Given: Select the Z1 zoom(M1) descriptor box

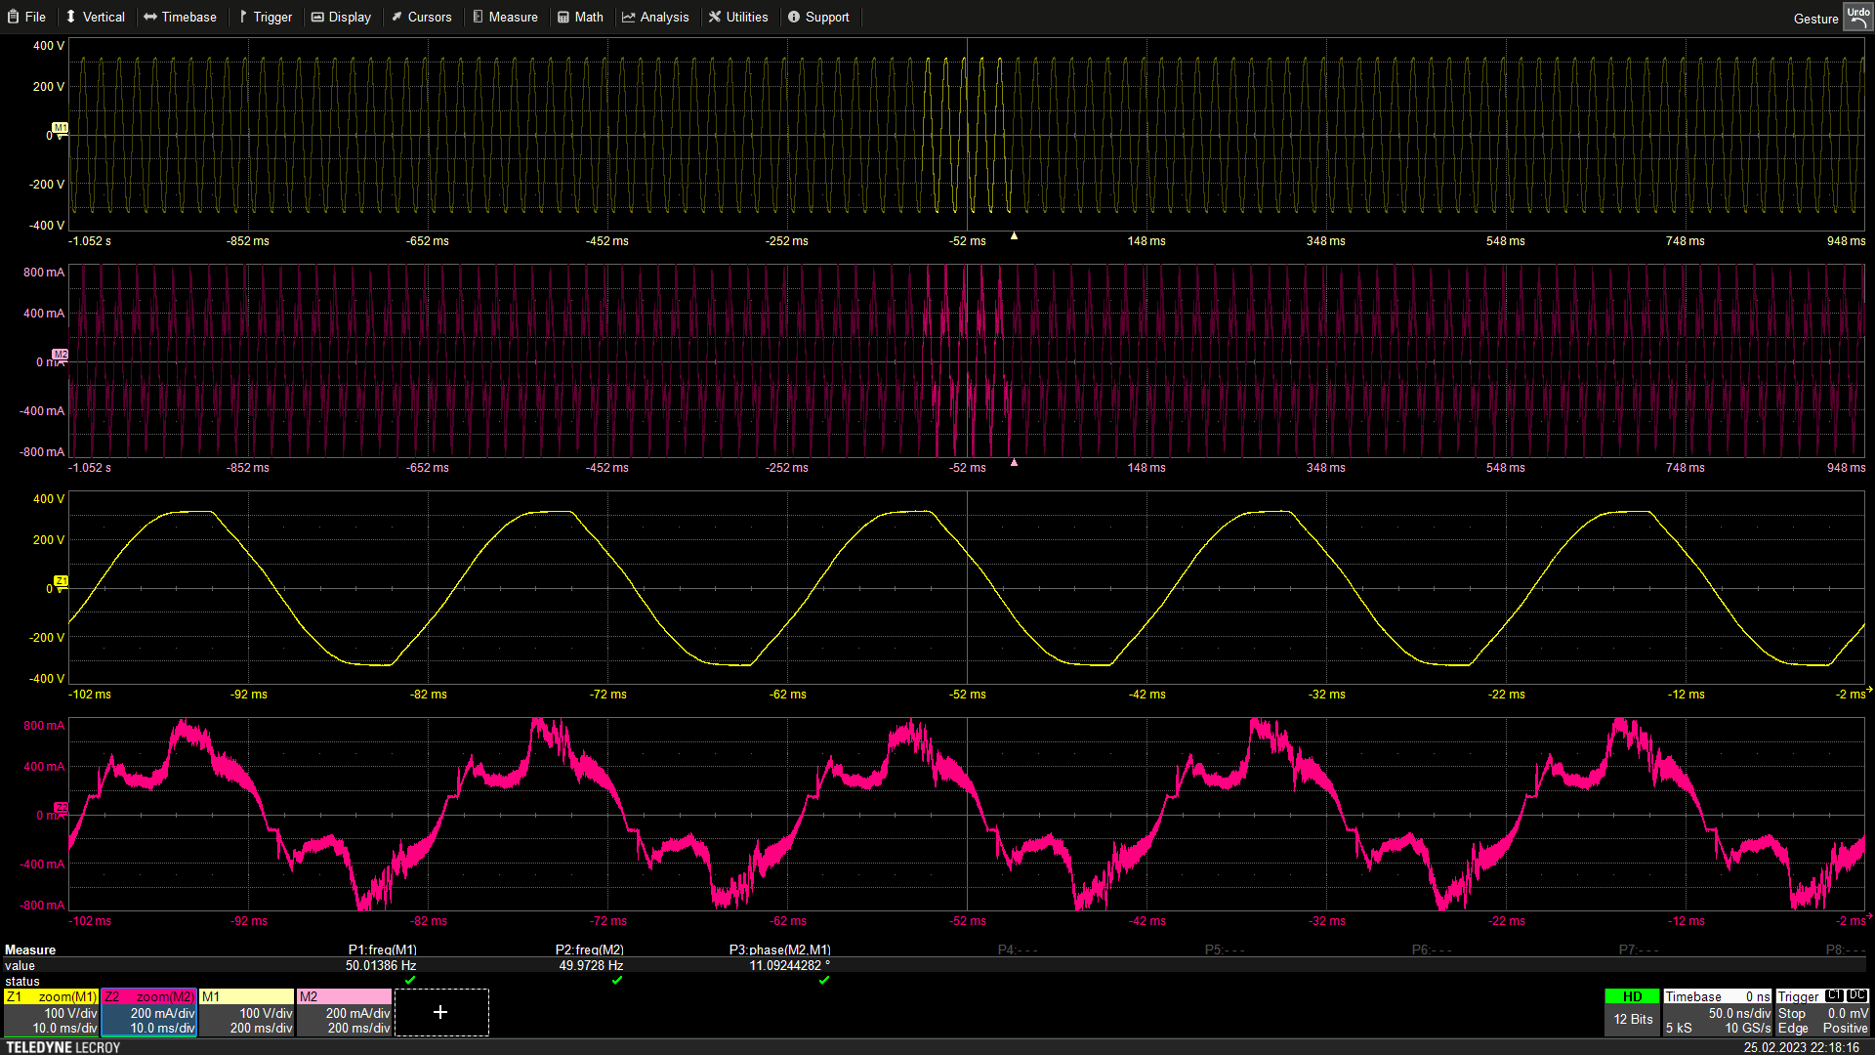Looking at the screenshot, I should 51,1012.
